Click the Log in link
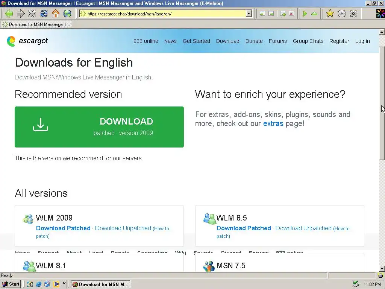 click(362, 41)
